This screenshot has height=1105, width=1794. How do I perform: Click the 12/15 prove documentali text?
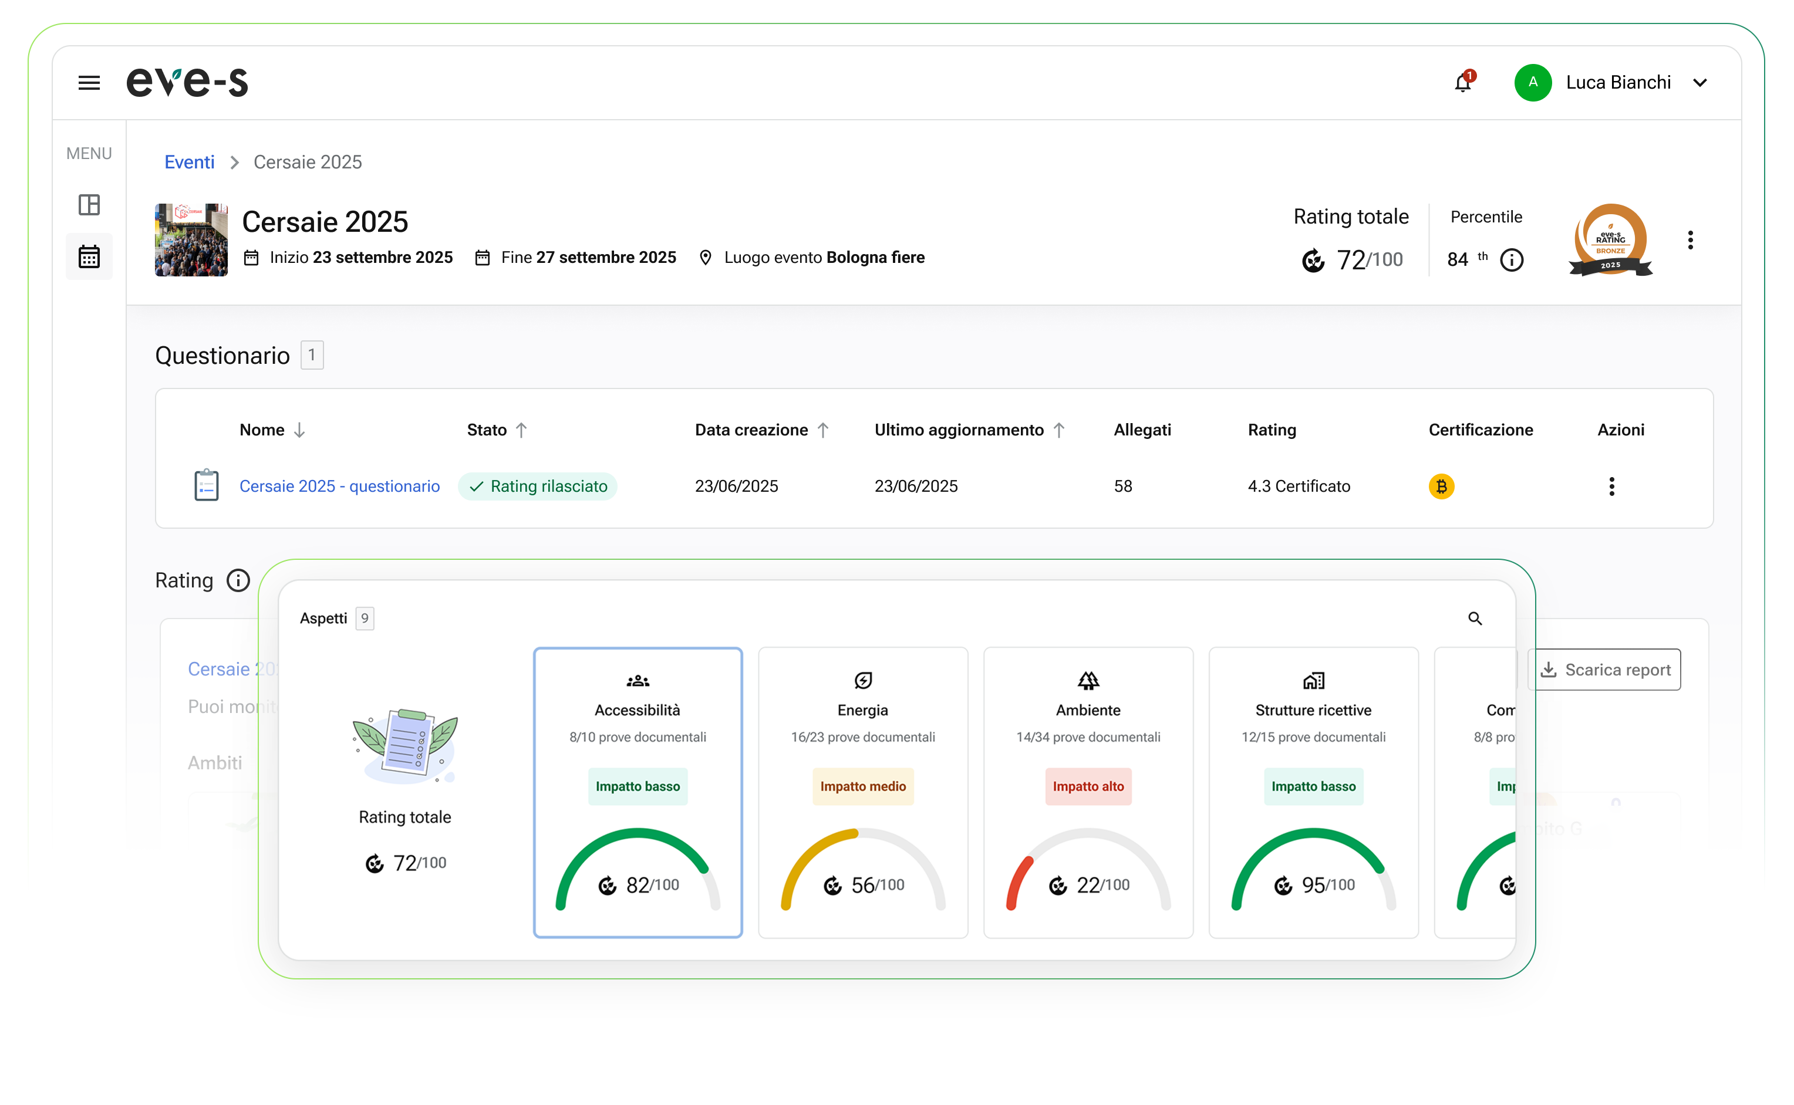click(1313, 736)
